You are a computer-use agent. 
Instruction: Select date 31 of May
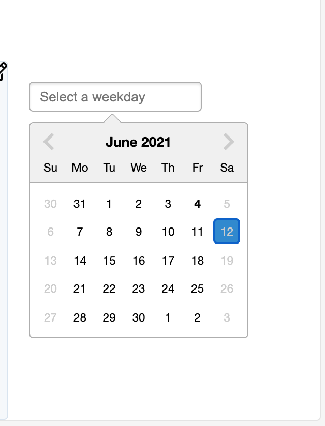[x=80, y=204]
